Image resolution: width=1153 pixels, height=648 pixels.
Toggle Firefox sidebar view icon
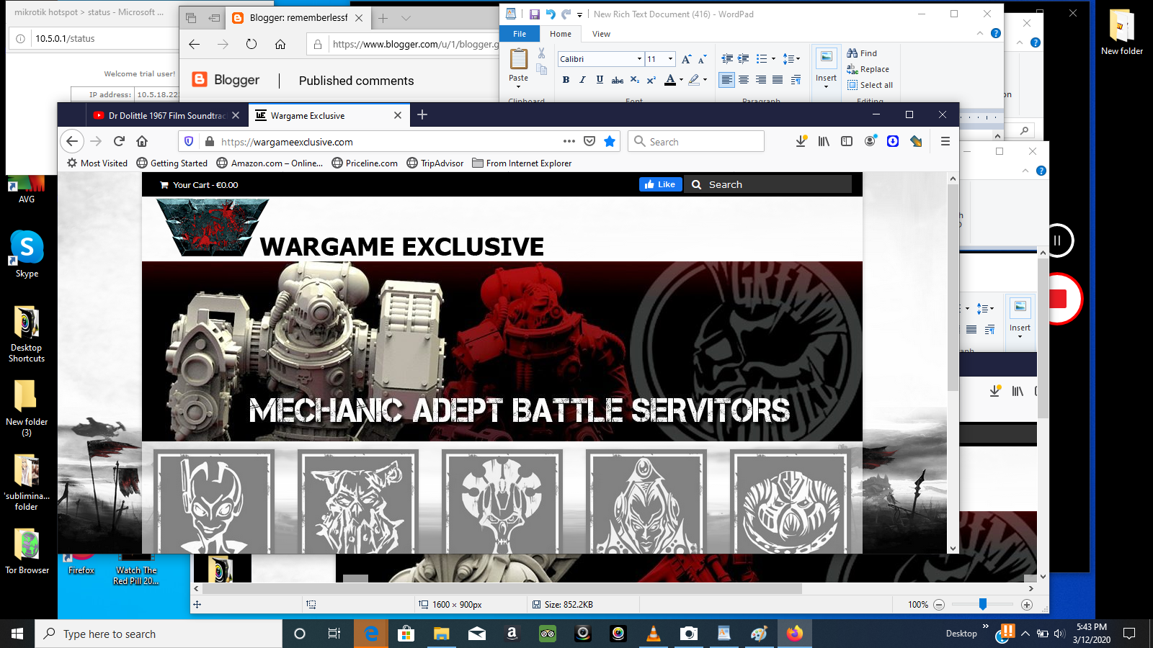847,141
